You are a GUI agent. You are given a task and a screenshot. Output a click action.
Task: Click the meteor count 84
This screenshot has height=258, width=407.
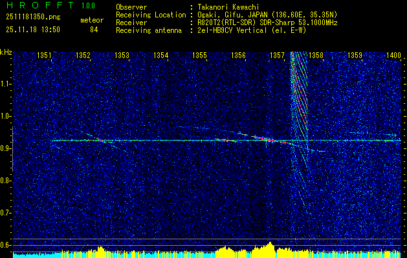(x=94, y=30)
